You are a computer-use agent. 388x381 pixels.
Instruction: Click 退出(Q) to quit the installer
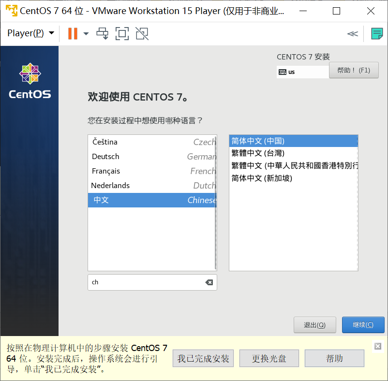click(x=315, y=325)
